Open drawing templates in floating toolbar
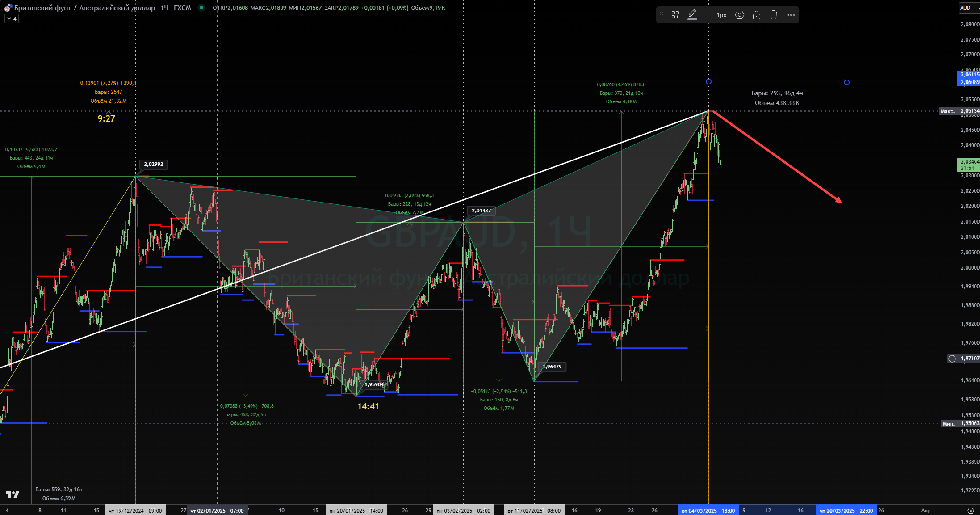 [675, 15]
